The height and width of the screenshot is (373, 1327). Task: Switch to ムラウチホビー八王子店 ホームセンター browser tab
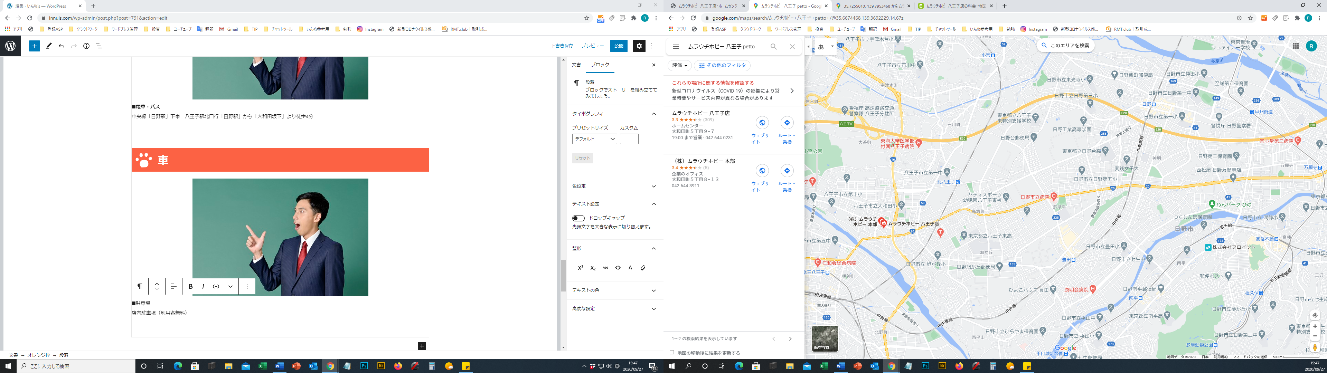click(707, 6)
